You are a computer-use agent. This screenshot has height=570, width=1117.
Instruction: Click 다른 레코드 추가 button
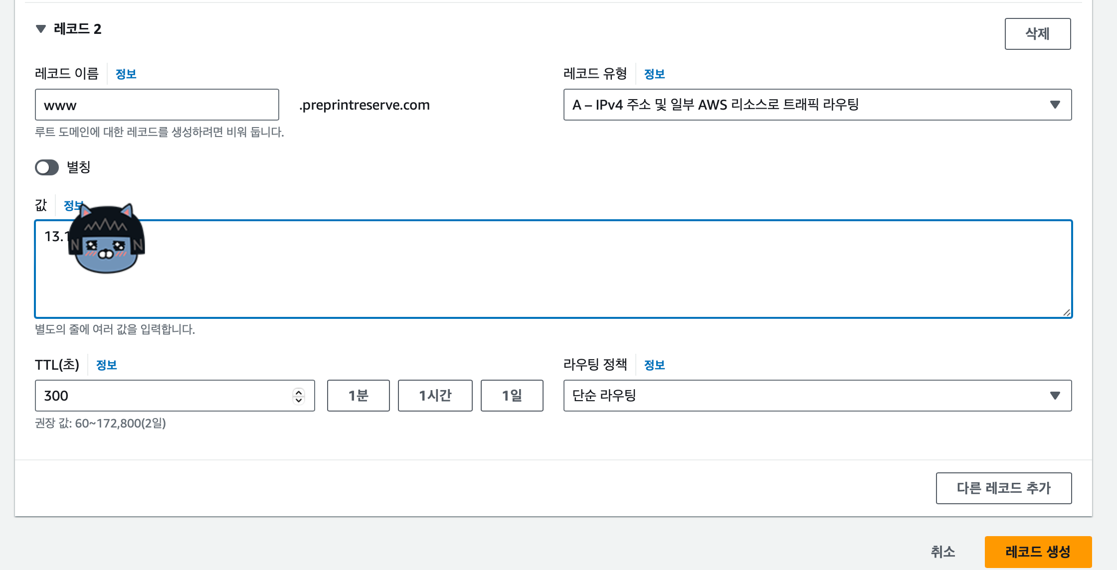[x=1003, y=488]
